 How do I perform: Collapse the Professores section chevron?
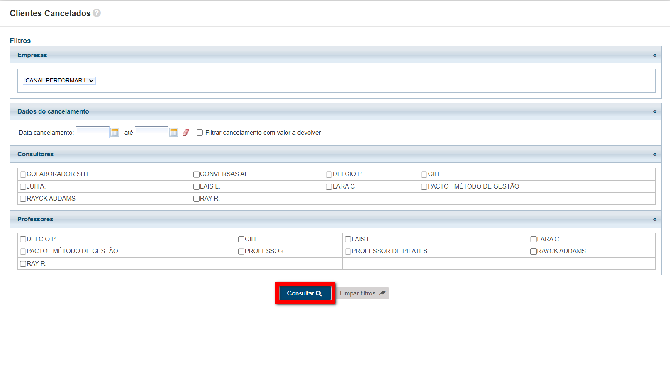(x=655, y=219)
